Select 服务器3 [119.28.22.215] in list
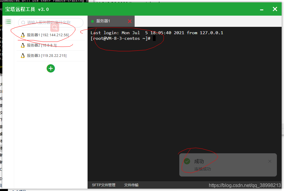 click(51, 56)
